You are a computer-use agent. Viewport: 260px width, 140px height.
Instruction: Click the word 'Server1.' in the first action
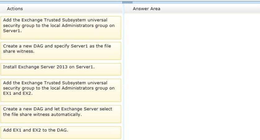click(x=12, y=31)
